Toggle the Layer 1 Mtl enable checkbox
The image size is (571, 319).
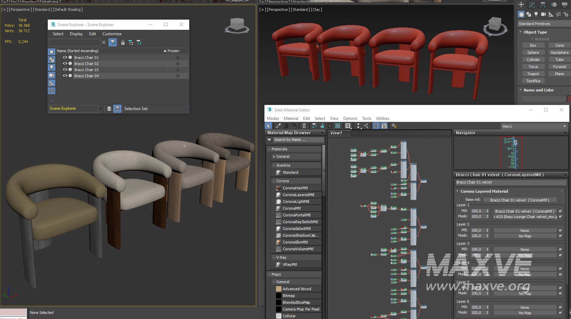(560, 211)
